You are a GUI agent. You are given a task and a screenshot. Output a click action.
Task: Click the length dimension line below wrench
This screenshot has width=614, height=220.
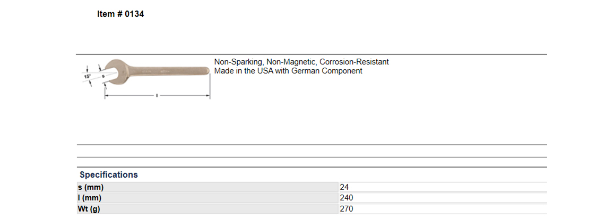tap(157, 95)
